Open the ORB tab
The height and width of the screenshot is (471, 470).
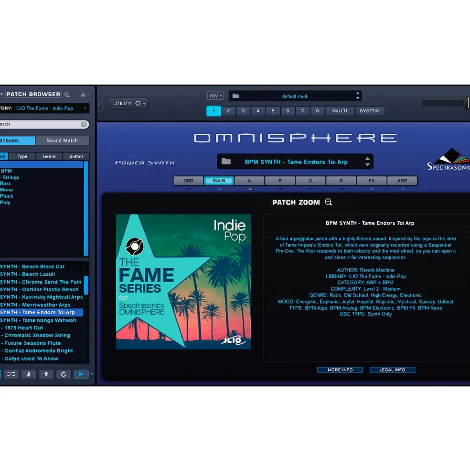pyautogui.click(x=189, y=181)
